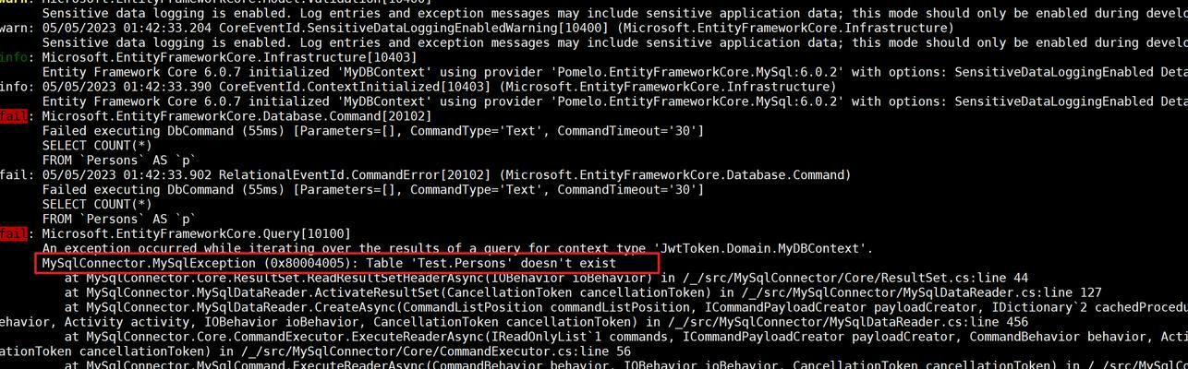Click the 'fail: 05/05/2023 01:42:33.902' timestamp line
This screenshot has width=1188, height=369.
425,175
